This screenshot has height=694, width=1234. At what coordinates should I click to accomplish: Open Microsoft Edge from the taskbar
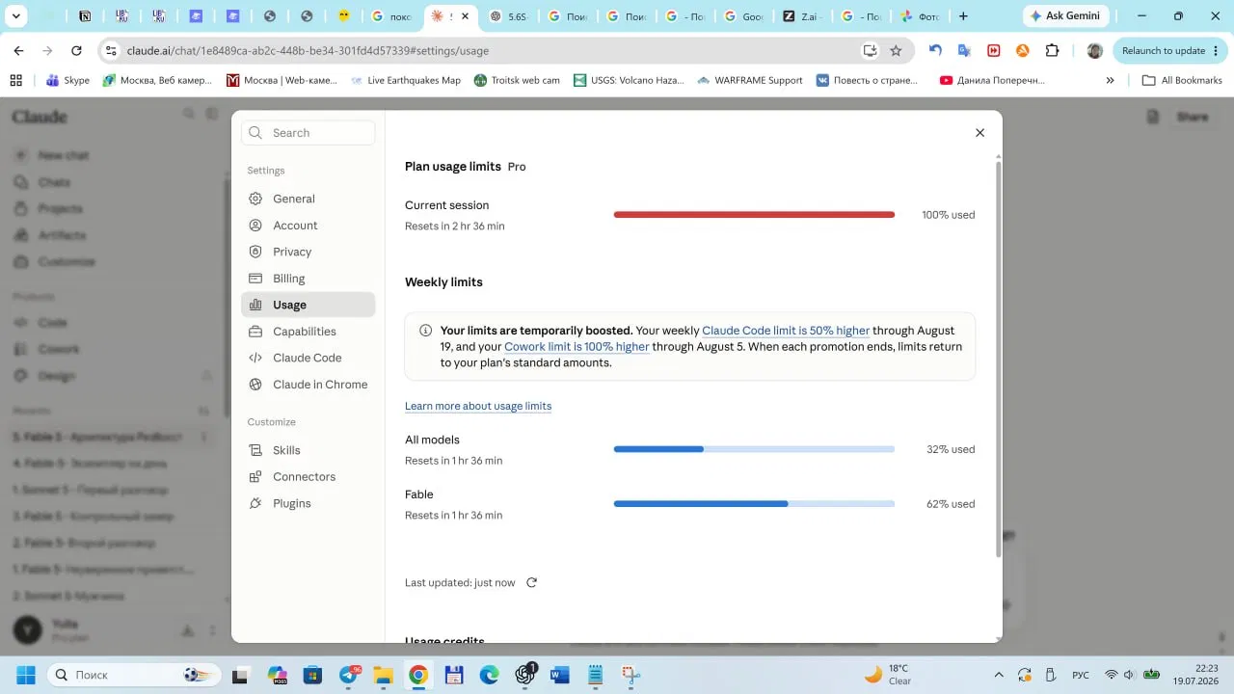click(490, 675)
